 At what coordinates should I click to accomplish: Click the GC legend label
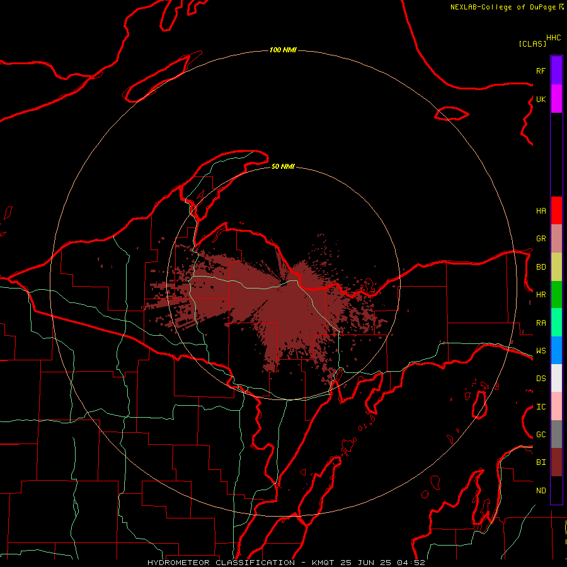pyautogui.click(x=541, y=435)
